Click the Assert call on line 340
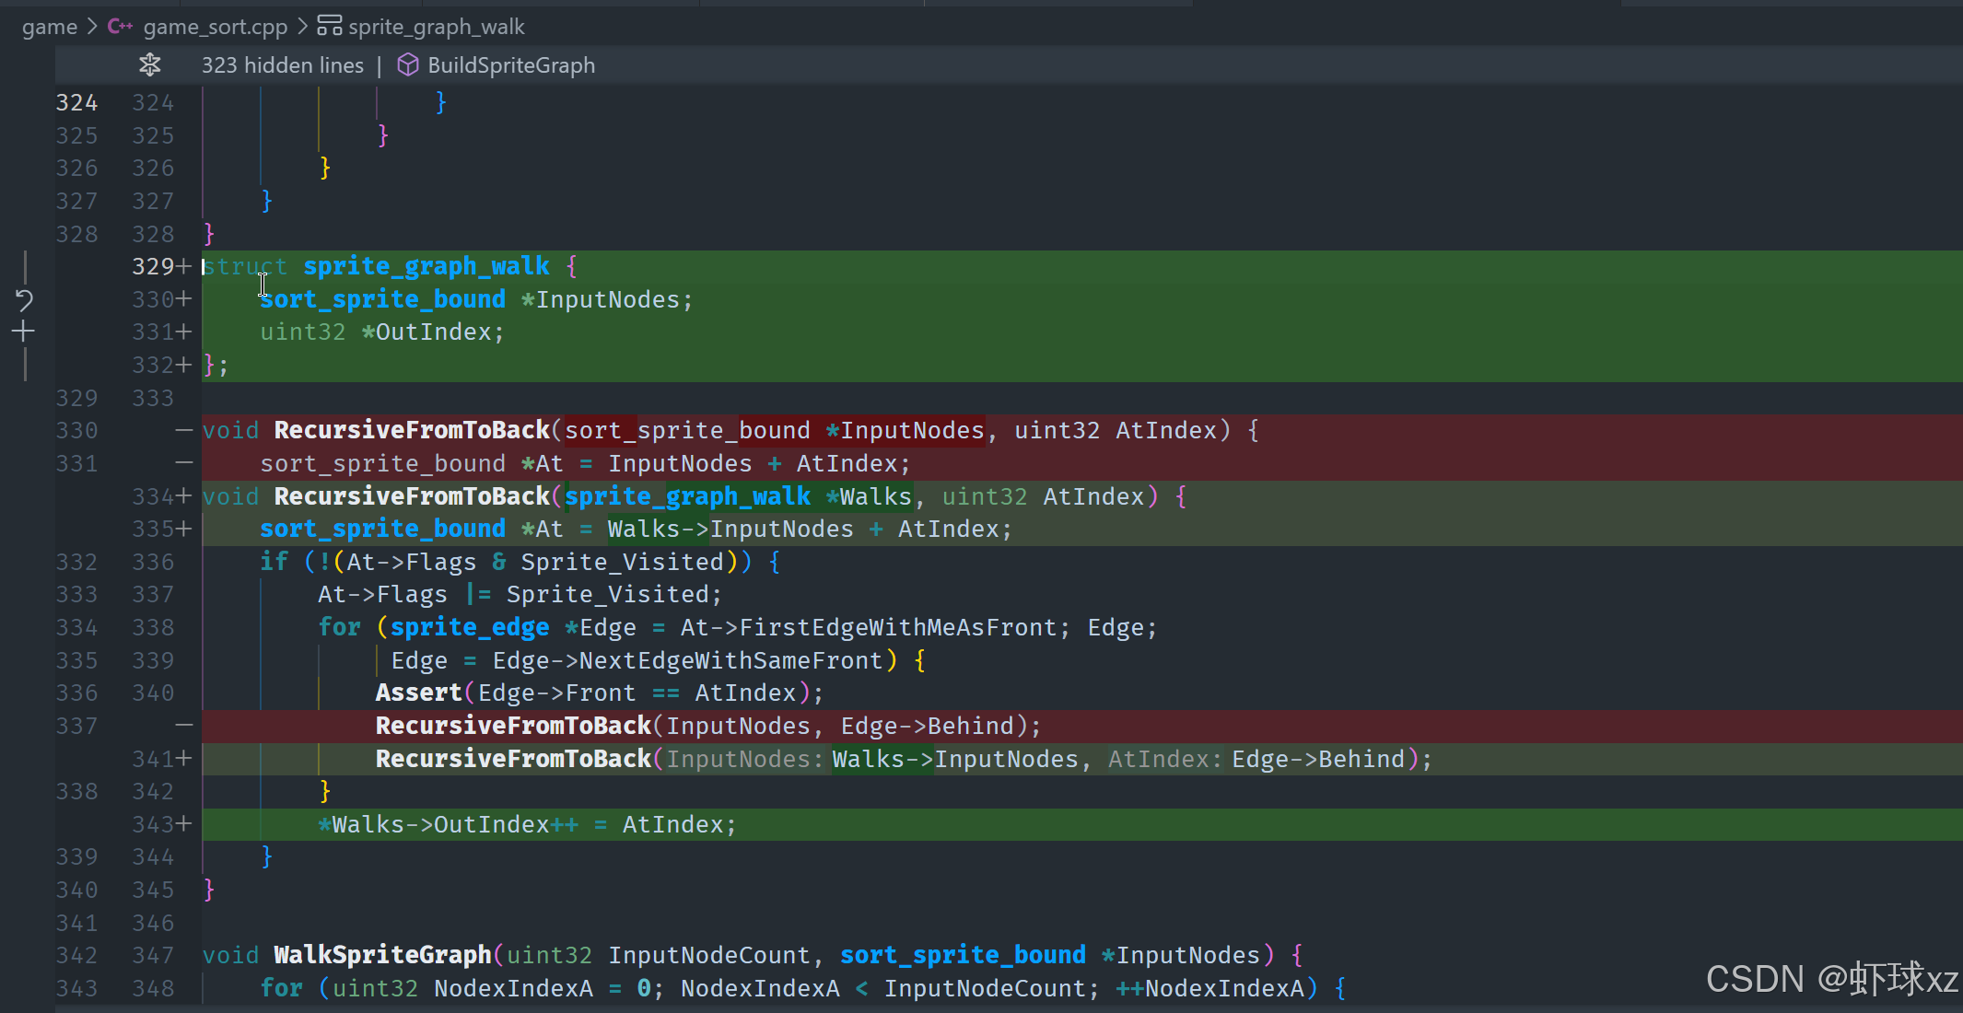This screenshot has width=1963, height=1013. (x=418, y=693)
